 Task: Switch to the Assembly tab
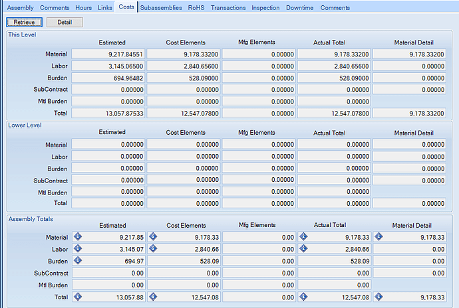point(20,8)
